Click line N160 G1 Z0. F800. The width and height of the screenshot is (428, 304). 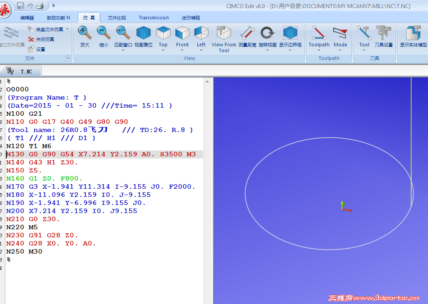(x=44, y=178)
